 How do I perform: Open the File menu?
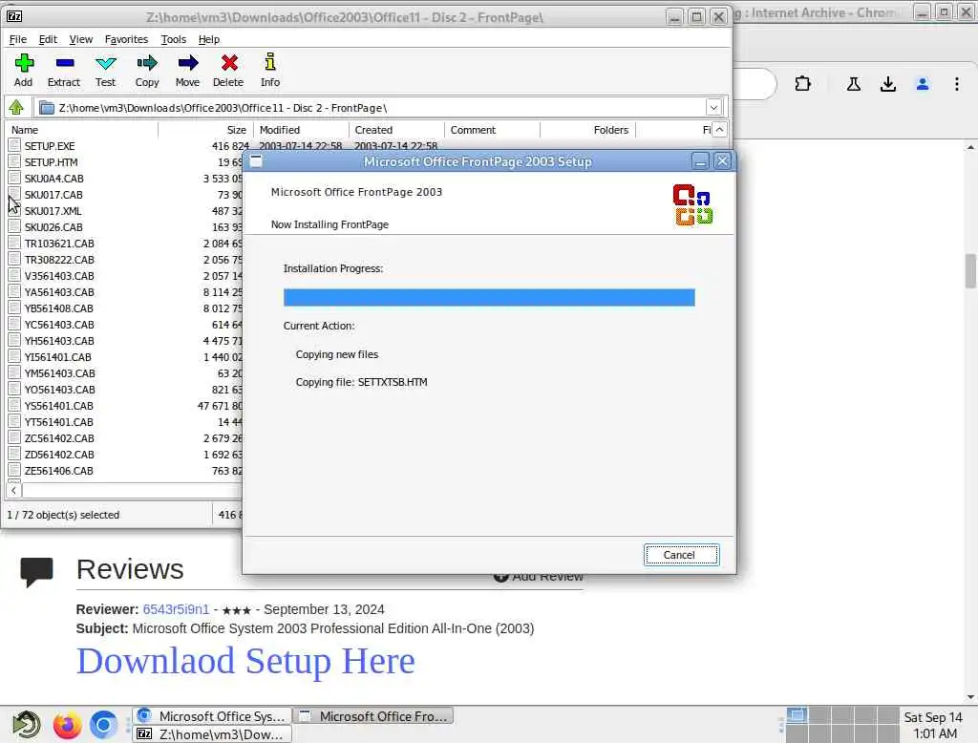17,39
